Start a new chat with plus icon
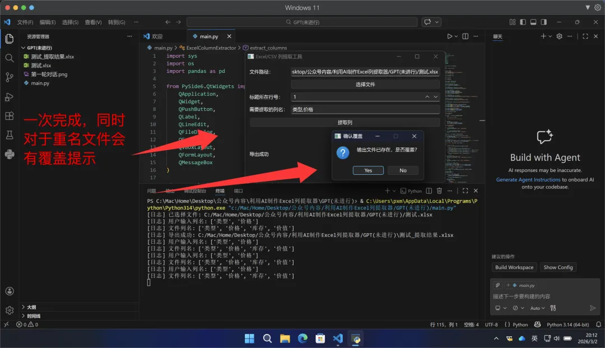This screenshot has height=348, width=605. coord(543,36)
